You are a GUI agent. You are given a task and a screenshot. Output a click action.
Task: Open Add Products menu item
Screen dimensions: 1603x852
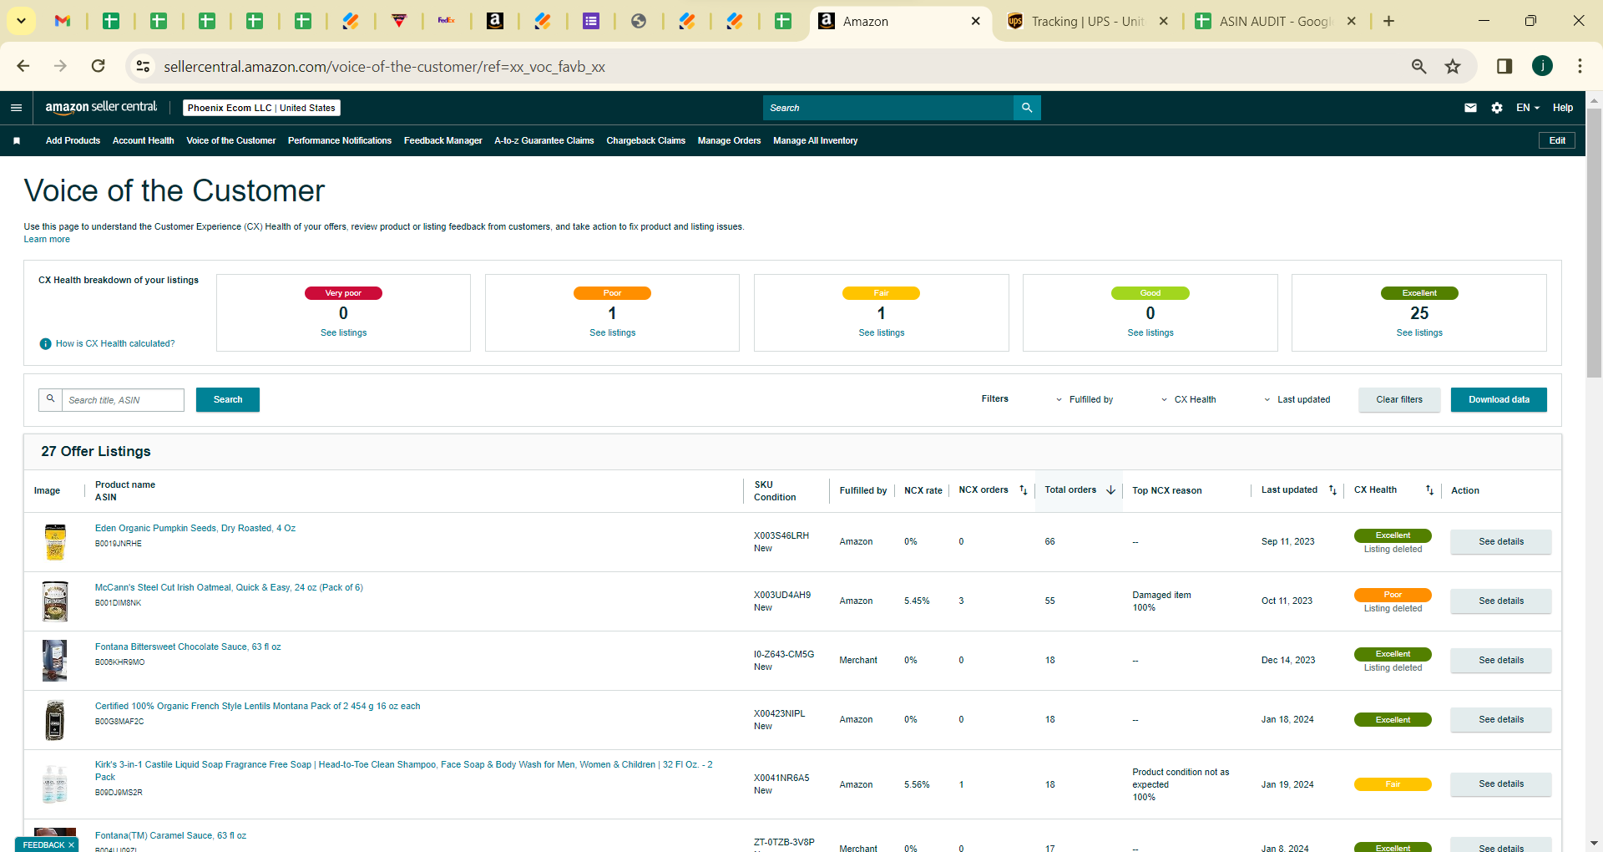(x=73, y=141)
